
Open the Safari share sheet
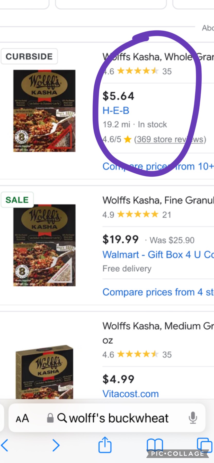click(x=105, y=445)
